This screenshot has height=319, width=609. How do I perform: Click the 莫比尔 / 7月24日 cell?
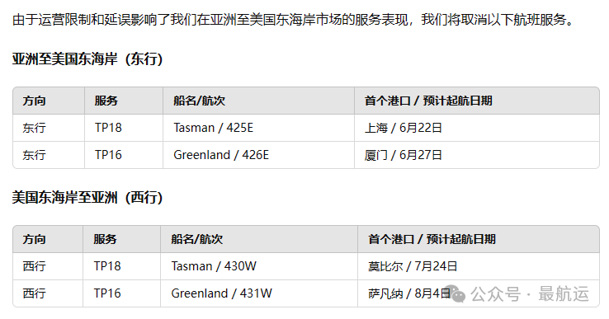(x=479, y=266)
